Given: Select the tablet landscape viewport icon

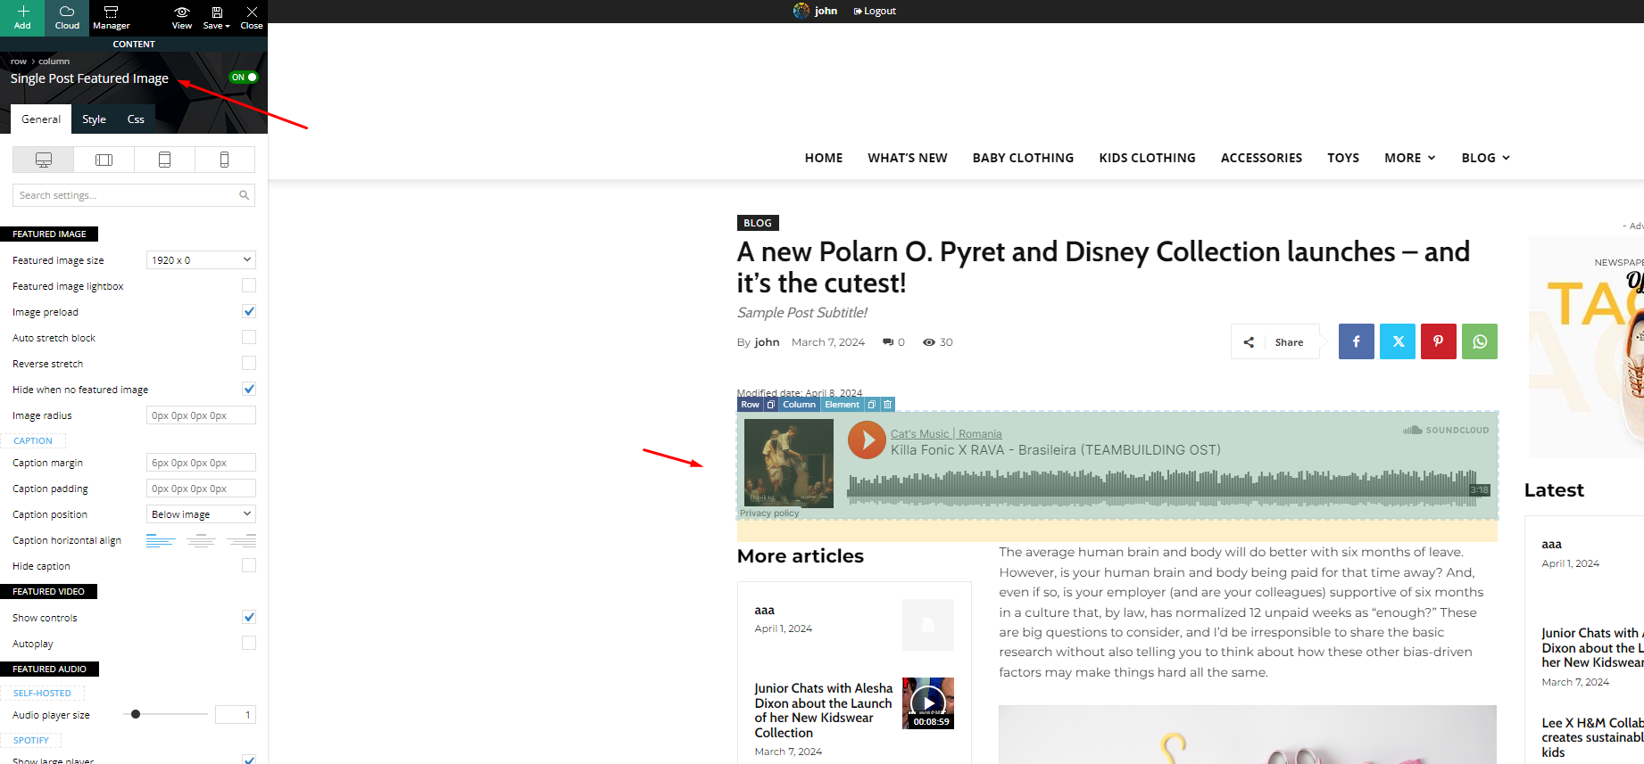Looking at the screenshot, I should tap(104, 160).
